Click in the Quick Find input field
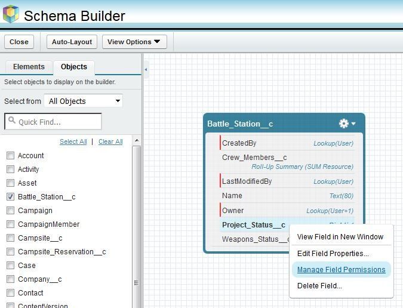The width and height of the screenshot is (403, 308). 53,122
